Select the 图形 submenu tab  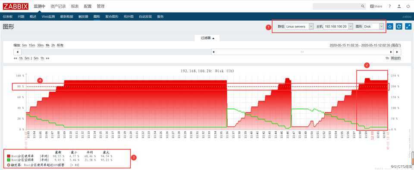[x=97, y=17]
